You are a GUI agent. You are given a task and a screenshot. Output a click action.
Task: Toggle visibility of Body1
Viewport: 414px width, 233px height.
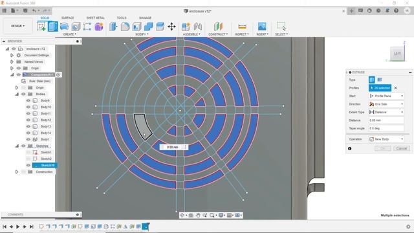(x=28, y=140)
